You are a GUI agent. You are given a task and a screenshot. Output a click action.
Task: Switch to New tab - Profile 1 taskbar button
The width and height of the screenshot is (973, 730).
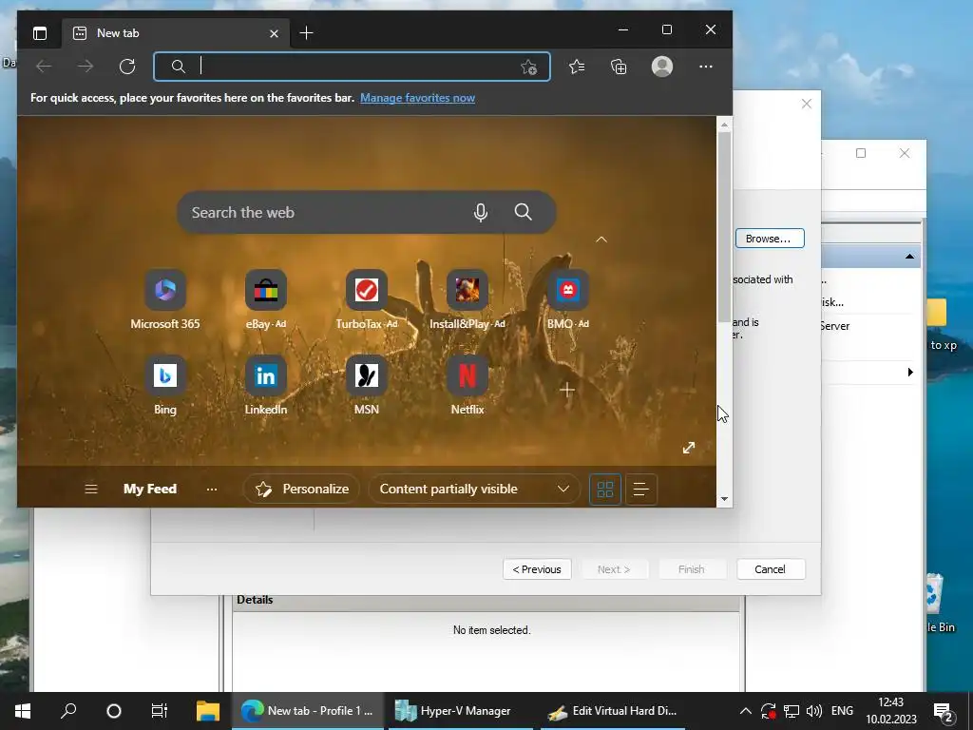coord(308,711)
